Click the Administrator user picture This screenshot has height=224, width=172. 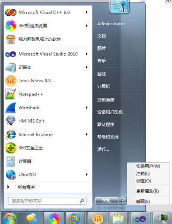(x=120, y=6)
